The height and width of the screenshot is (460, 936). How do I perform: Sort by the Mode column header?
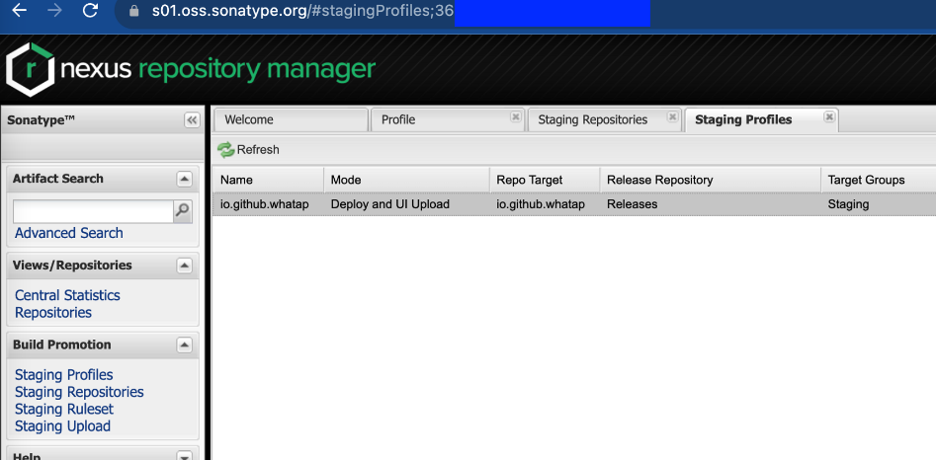(406, 180)
